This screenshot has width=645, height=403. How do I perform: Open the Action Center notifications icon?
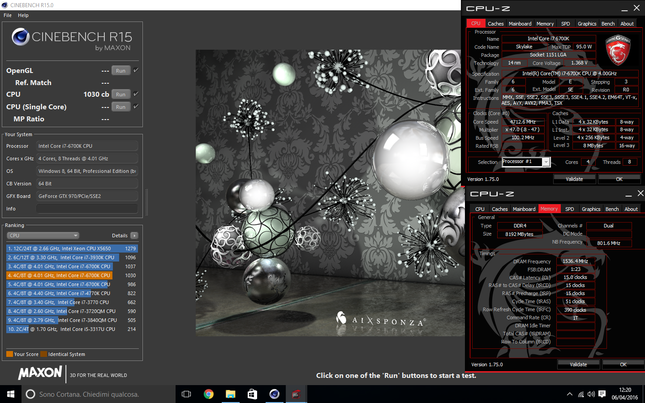pos(602,394)
